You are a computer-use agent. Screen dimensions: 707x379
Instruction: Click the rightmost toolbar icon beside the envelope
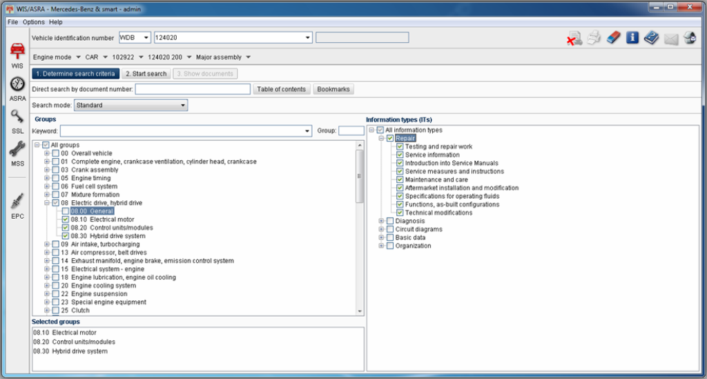coord(690,38)
